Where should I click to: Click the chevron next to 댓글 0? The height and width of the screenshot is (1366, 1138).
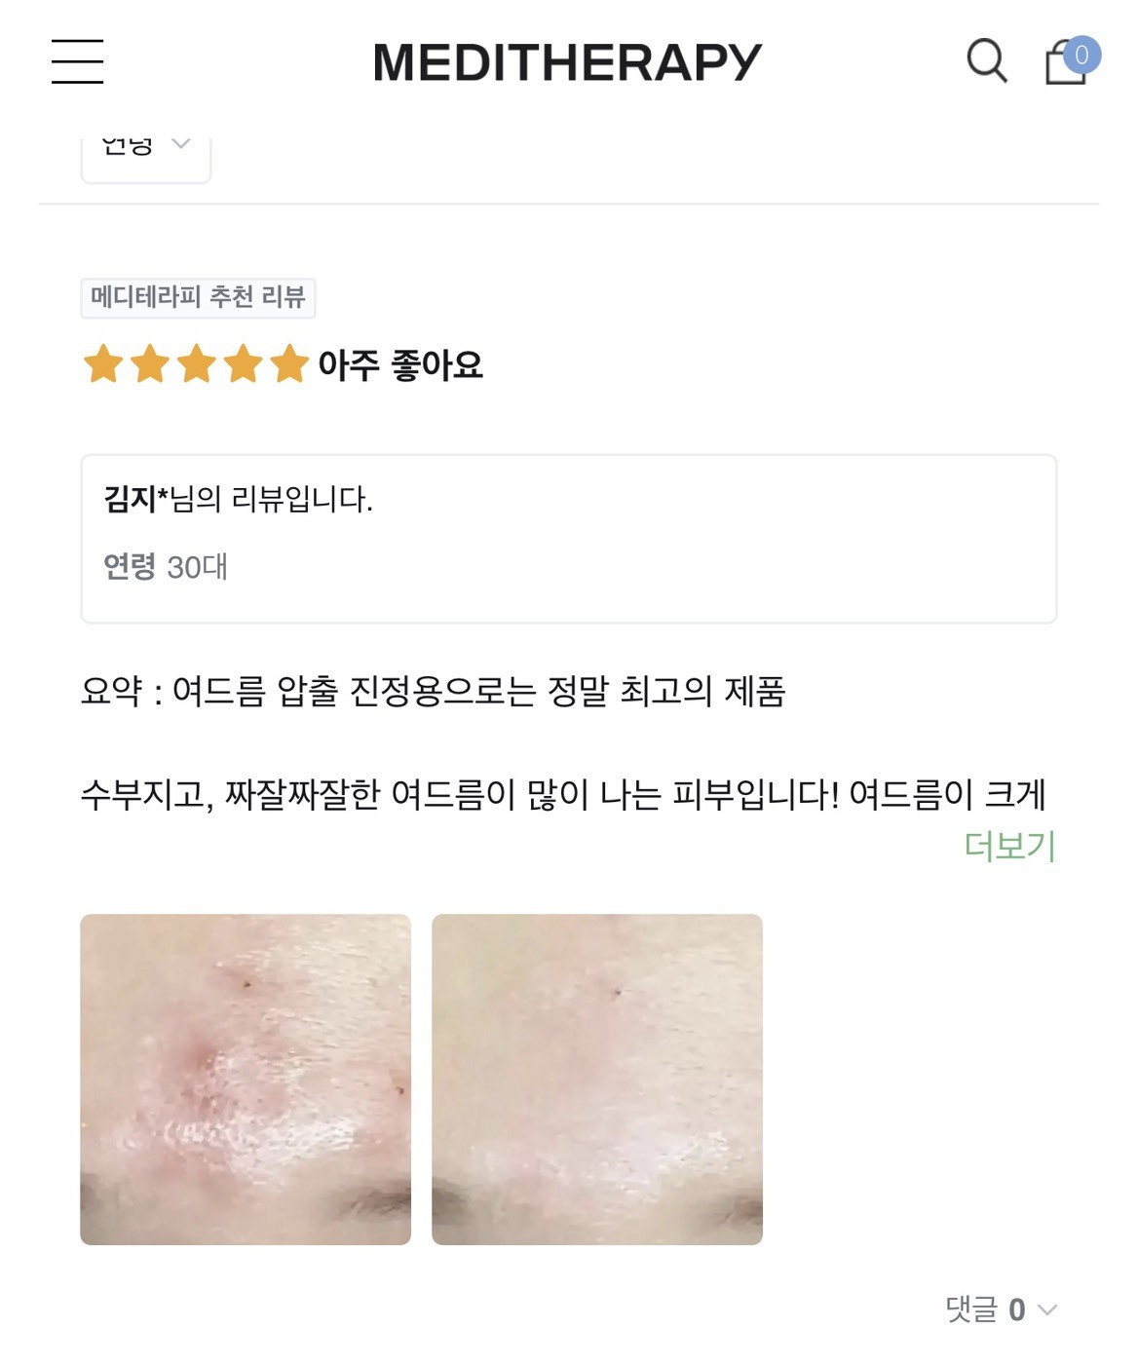tap(1047, 1310)
